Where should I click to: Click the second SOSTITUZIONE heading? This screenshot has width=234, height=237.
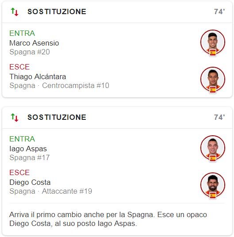57,118
